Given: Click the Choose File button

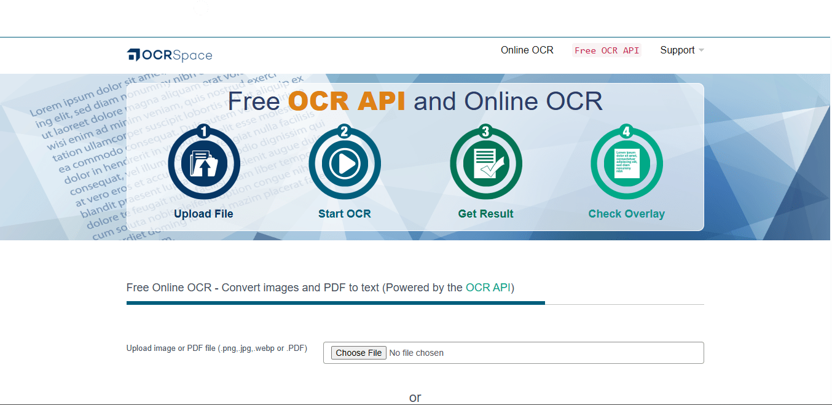Looking at the screenshot, I should [358, 352].
